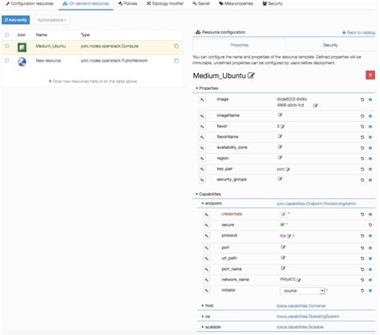Image resolution: width=380 pixels, height=335 pixels.
Task: Collapse the endpoint capability section
Action: (x=212, y=204)
